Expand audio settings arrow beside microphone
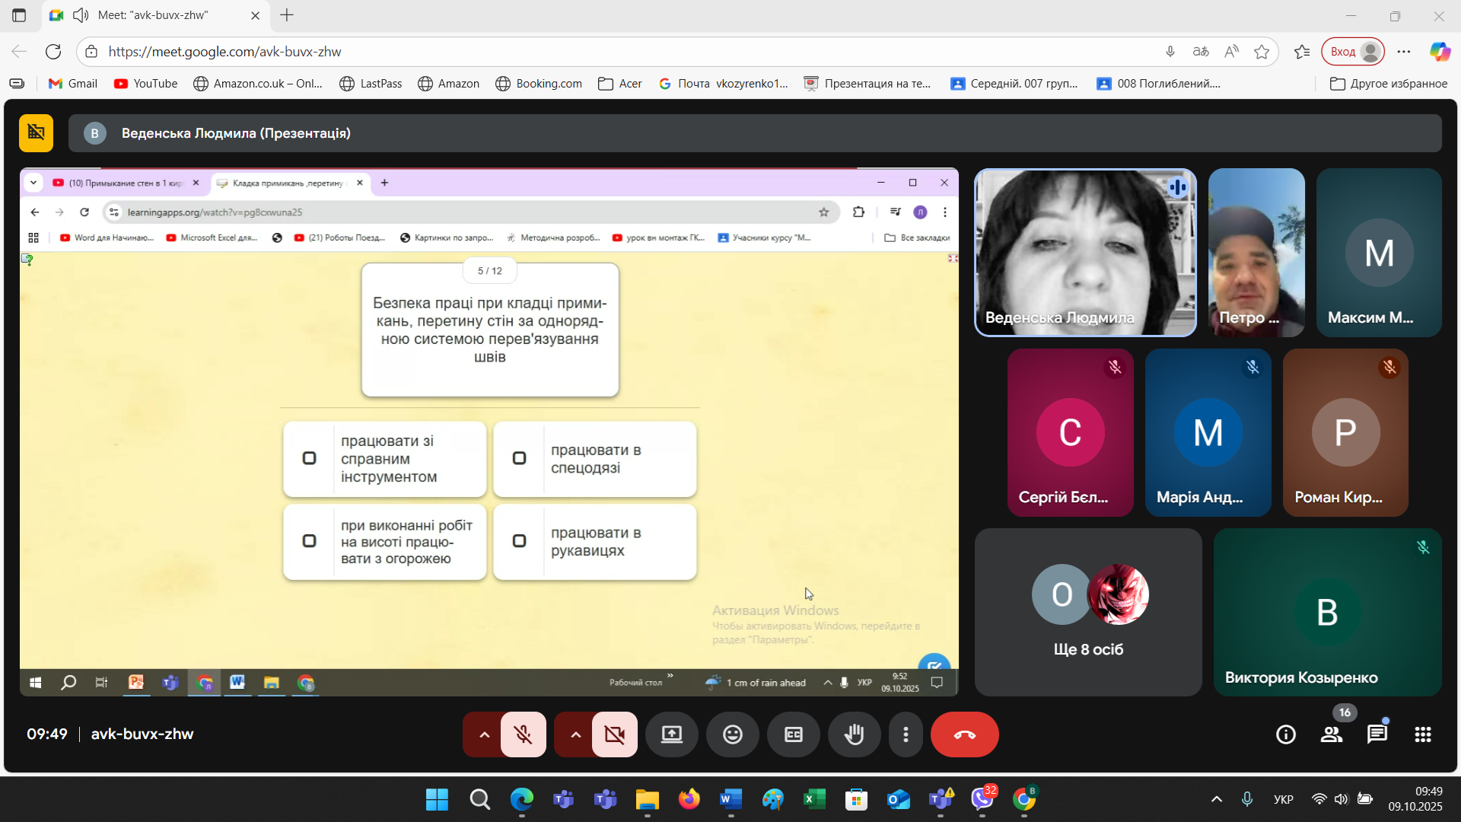This screenshot has width=1461, height=822. [x=484, y=734]
